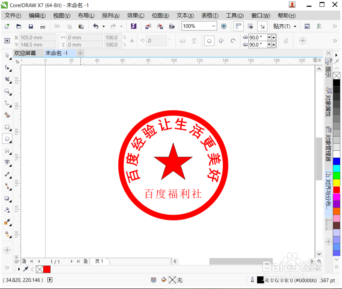This screenshot has width=342, height=289.
Task: Select the Parallel dimension tool
Action: click(7, 175)
